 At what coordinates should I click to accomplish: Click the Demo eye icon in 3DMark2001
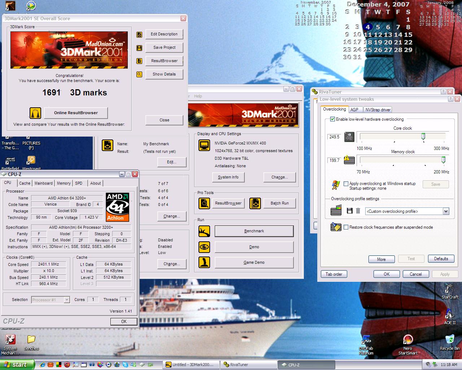coord(204,247)
